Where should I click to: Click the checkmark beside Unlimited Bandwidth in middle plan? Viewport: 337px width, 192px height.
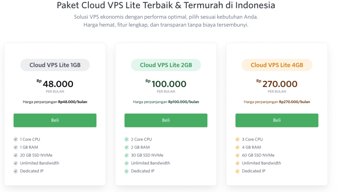click(126, 163)
